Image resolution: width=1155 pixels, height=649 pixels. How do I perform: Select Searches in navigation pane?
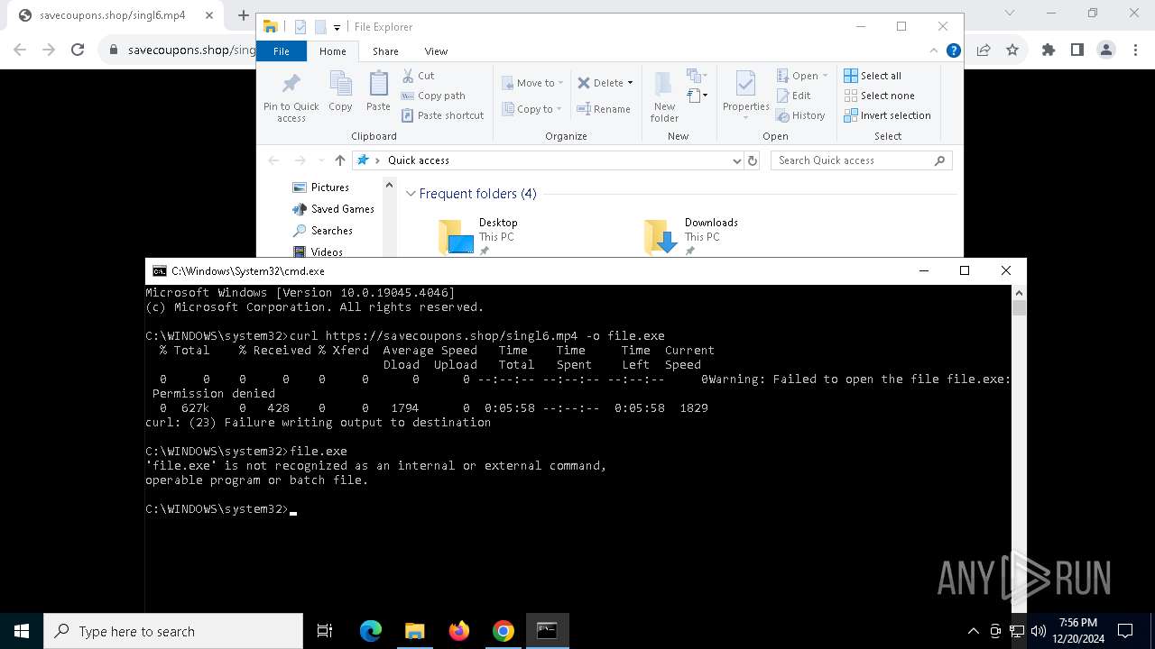coord(322,231)
